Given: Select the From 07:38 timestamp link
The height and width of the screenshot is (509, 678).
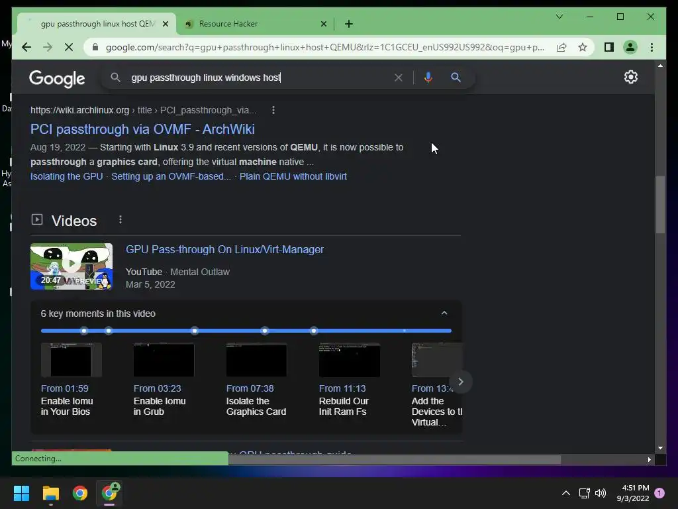Looking at the screenshot, I should click(x=250, y=388).
